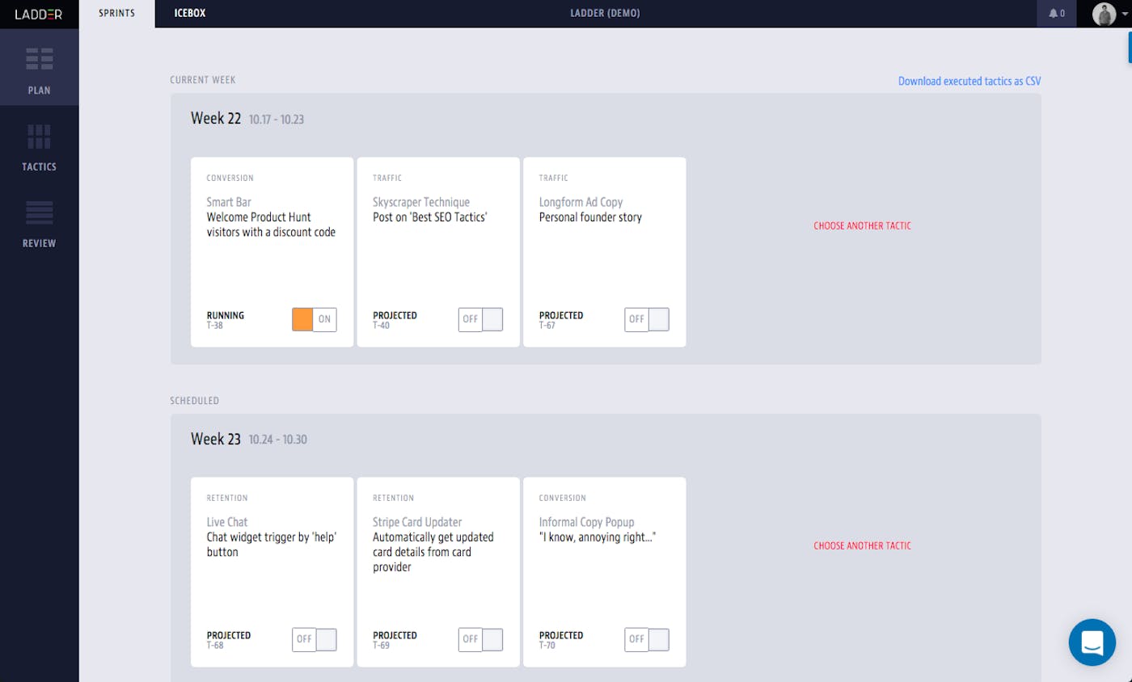Turn off the Smart Bar tactic toggle

point(314,319)
